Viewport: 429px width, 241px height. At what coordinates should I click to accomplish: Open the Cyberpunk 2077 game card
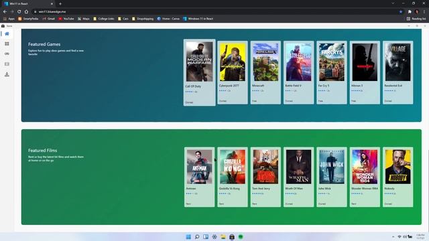tap(233, 72)
